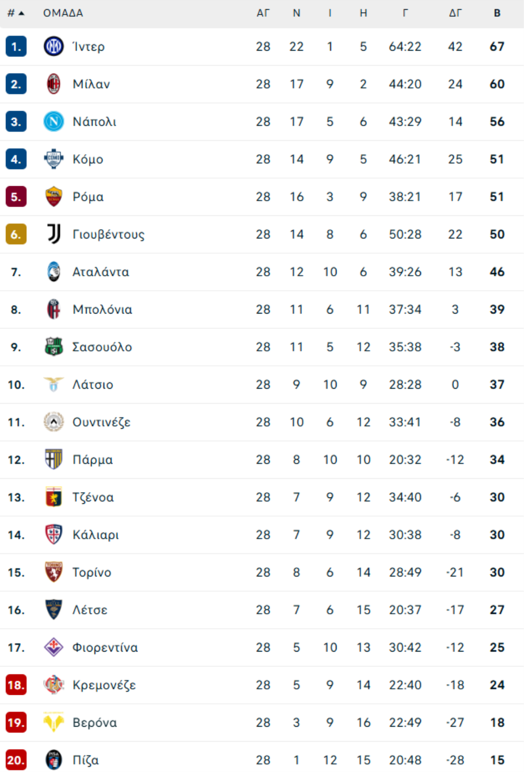This screenshot has height=772, width=524.
Task: Sort standings by ΟΜΑΔΑ column header
Action: pyautogui.click(x=63, y=13)
